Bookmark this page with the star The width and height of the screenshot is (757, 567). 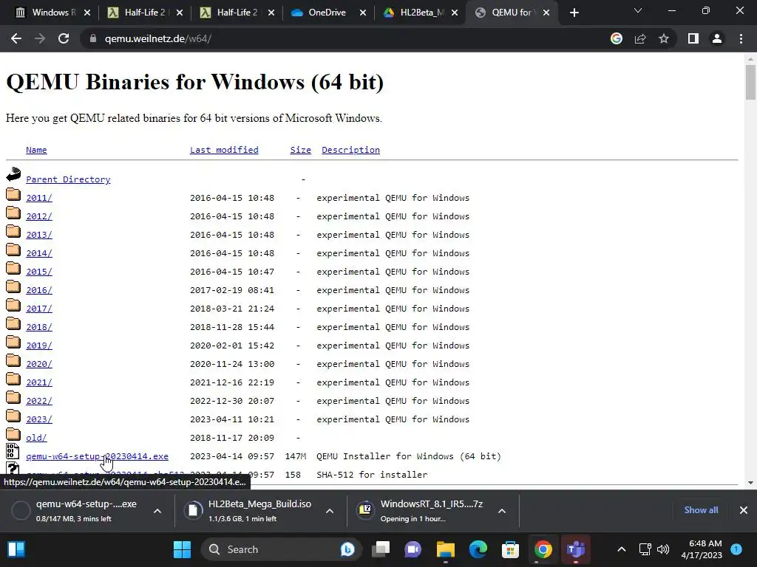pyautogui.click(x=664, y=38)
